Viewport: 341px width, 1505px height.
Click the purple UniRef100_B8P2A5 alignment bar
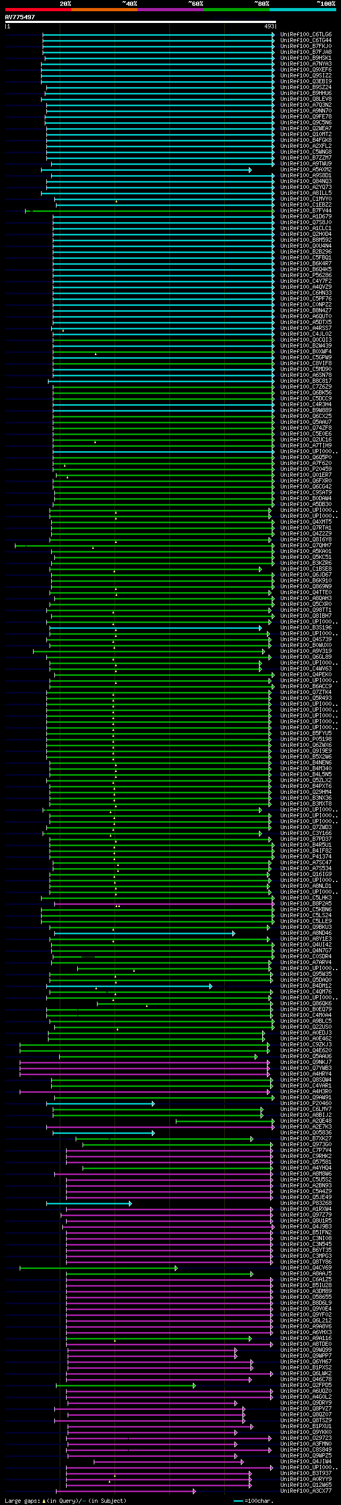click(164, 904)
